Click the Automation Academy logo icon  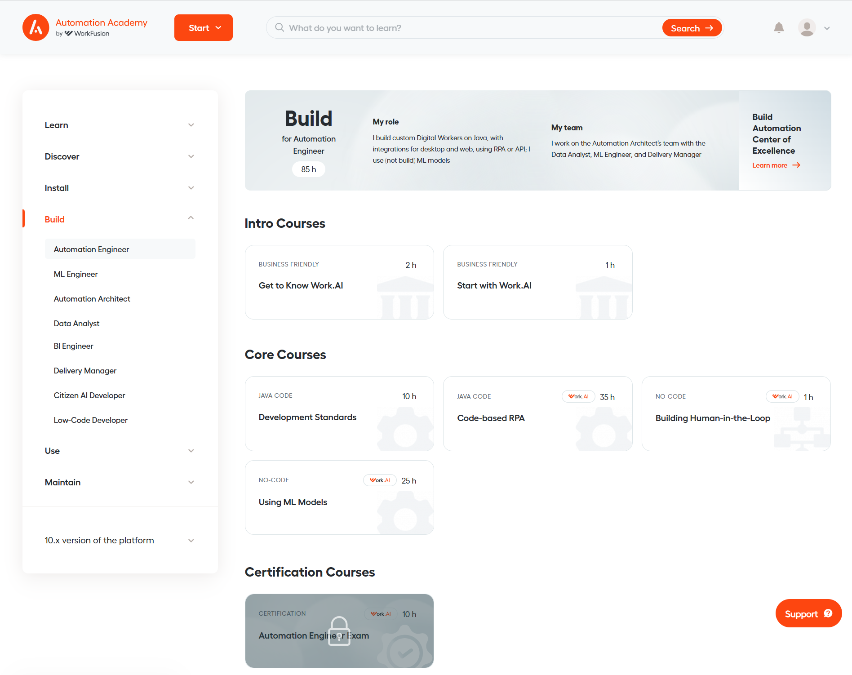click(x=35, y=27)
